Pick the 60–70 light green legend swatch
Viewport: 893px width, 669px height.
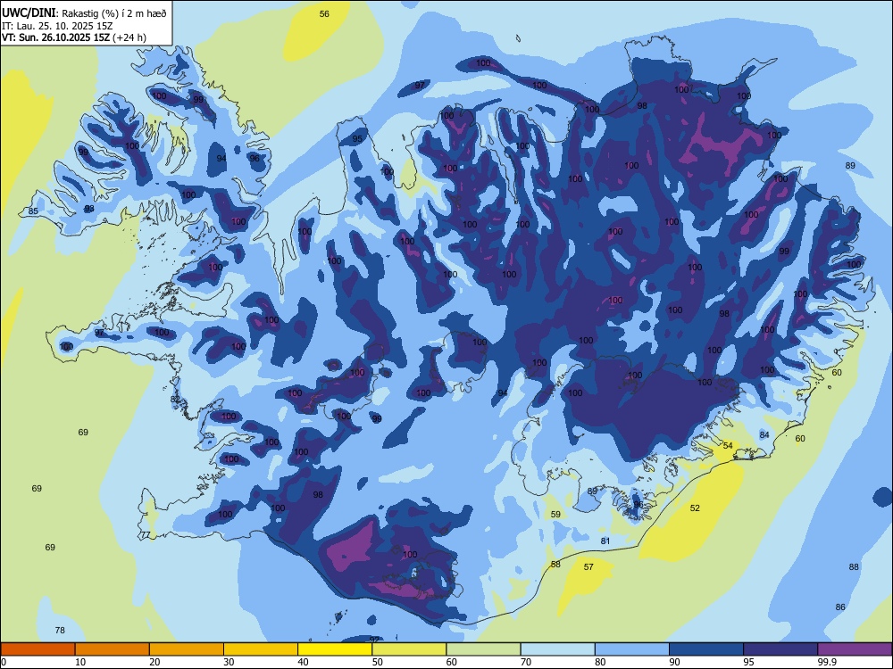[483, 649]
